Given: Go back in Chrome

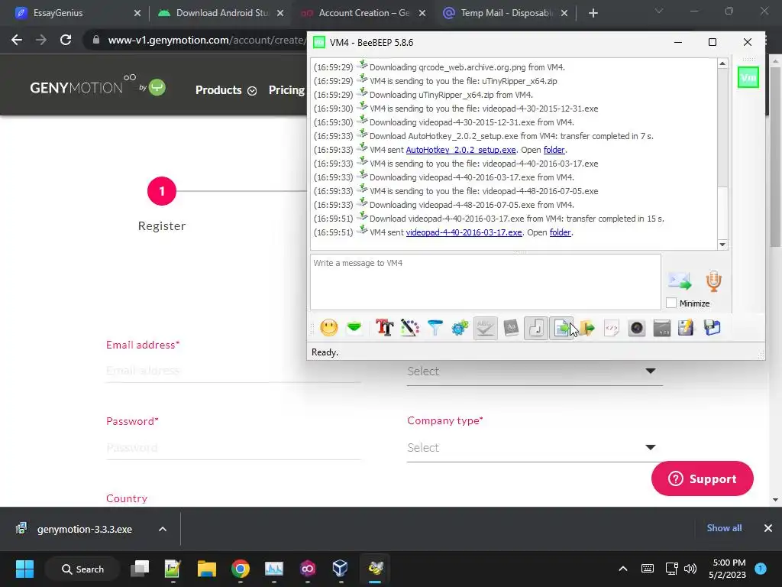Looking at the screenshot, I should (x=17, y=40).
